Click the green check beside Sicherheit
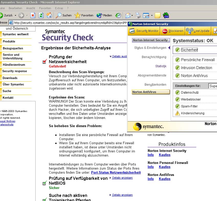Viewport: 217px width, 201px height. click(x=178, y=50)
